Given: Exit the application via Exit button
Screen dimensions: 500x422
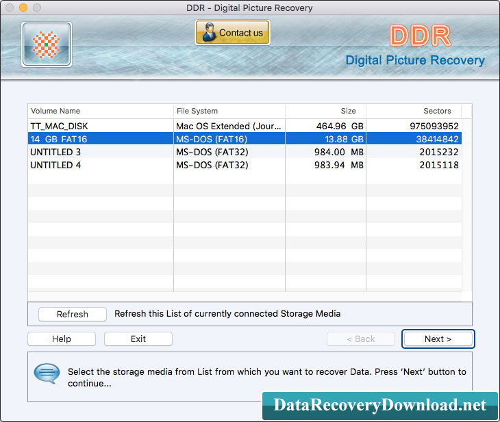Looking at the screenshot, I should 138,339.
